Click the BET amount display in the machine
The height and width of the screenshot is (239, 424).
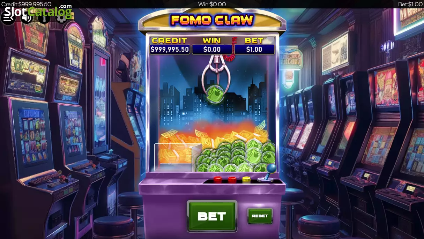(254, 49)
